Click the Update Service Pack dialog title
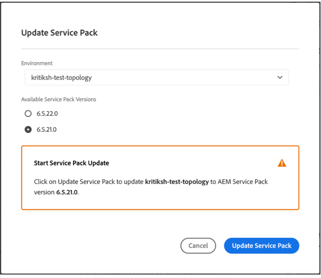The height and width of the screenshot is (278, 321). click(x=59, y=33)
